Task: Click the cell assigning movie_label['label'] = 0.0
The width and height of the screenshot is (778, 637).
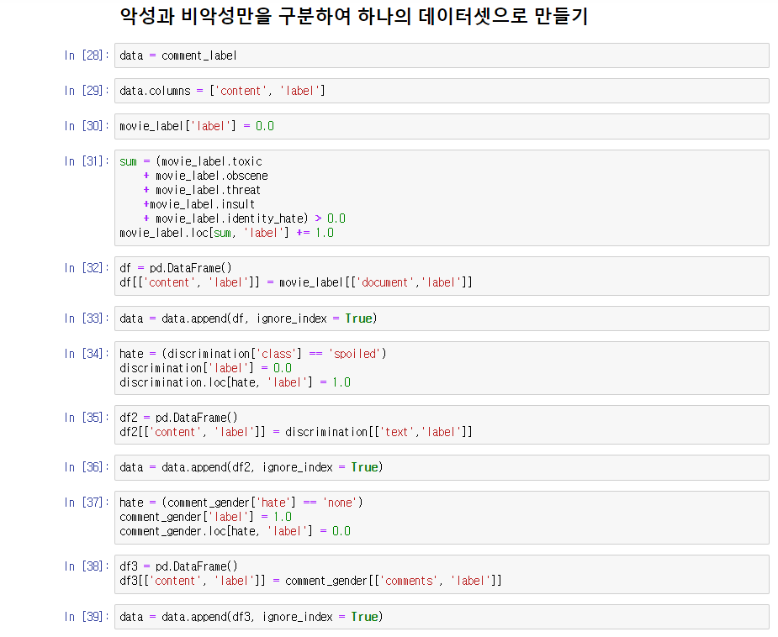Action: pyautogui.click(x=442, y=126)
